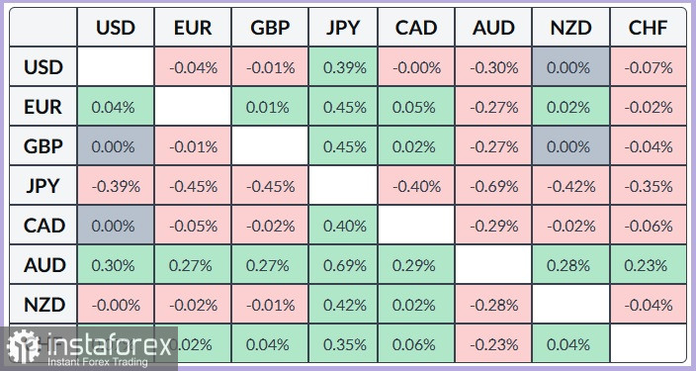The image size is (696, 371).
Task: Click the USD versus AUD -0.30% cell
Action: point(493,67)
